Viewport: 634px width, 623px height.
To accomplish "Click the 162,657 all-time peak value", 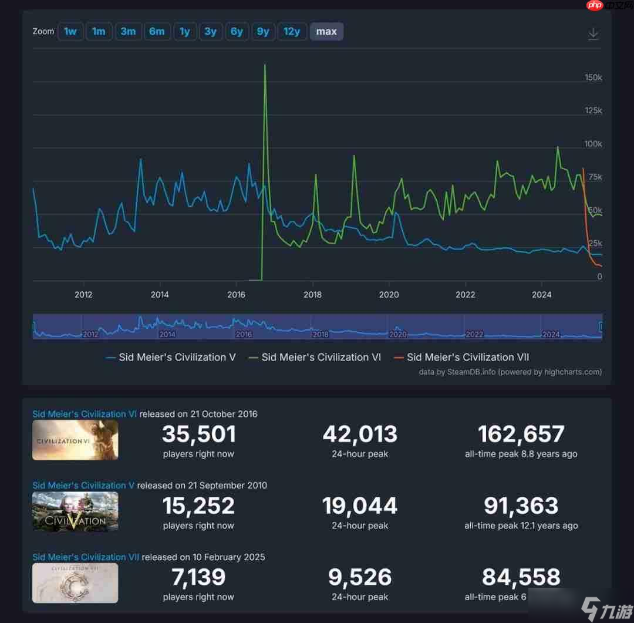I will tap(521, 434).
